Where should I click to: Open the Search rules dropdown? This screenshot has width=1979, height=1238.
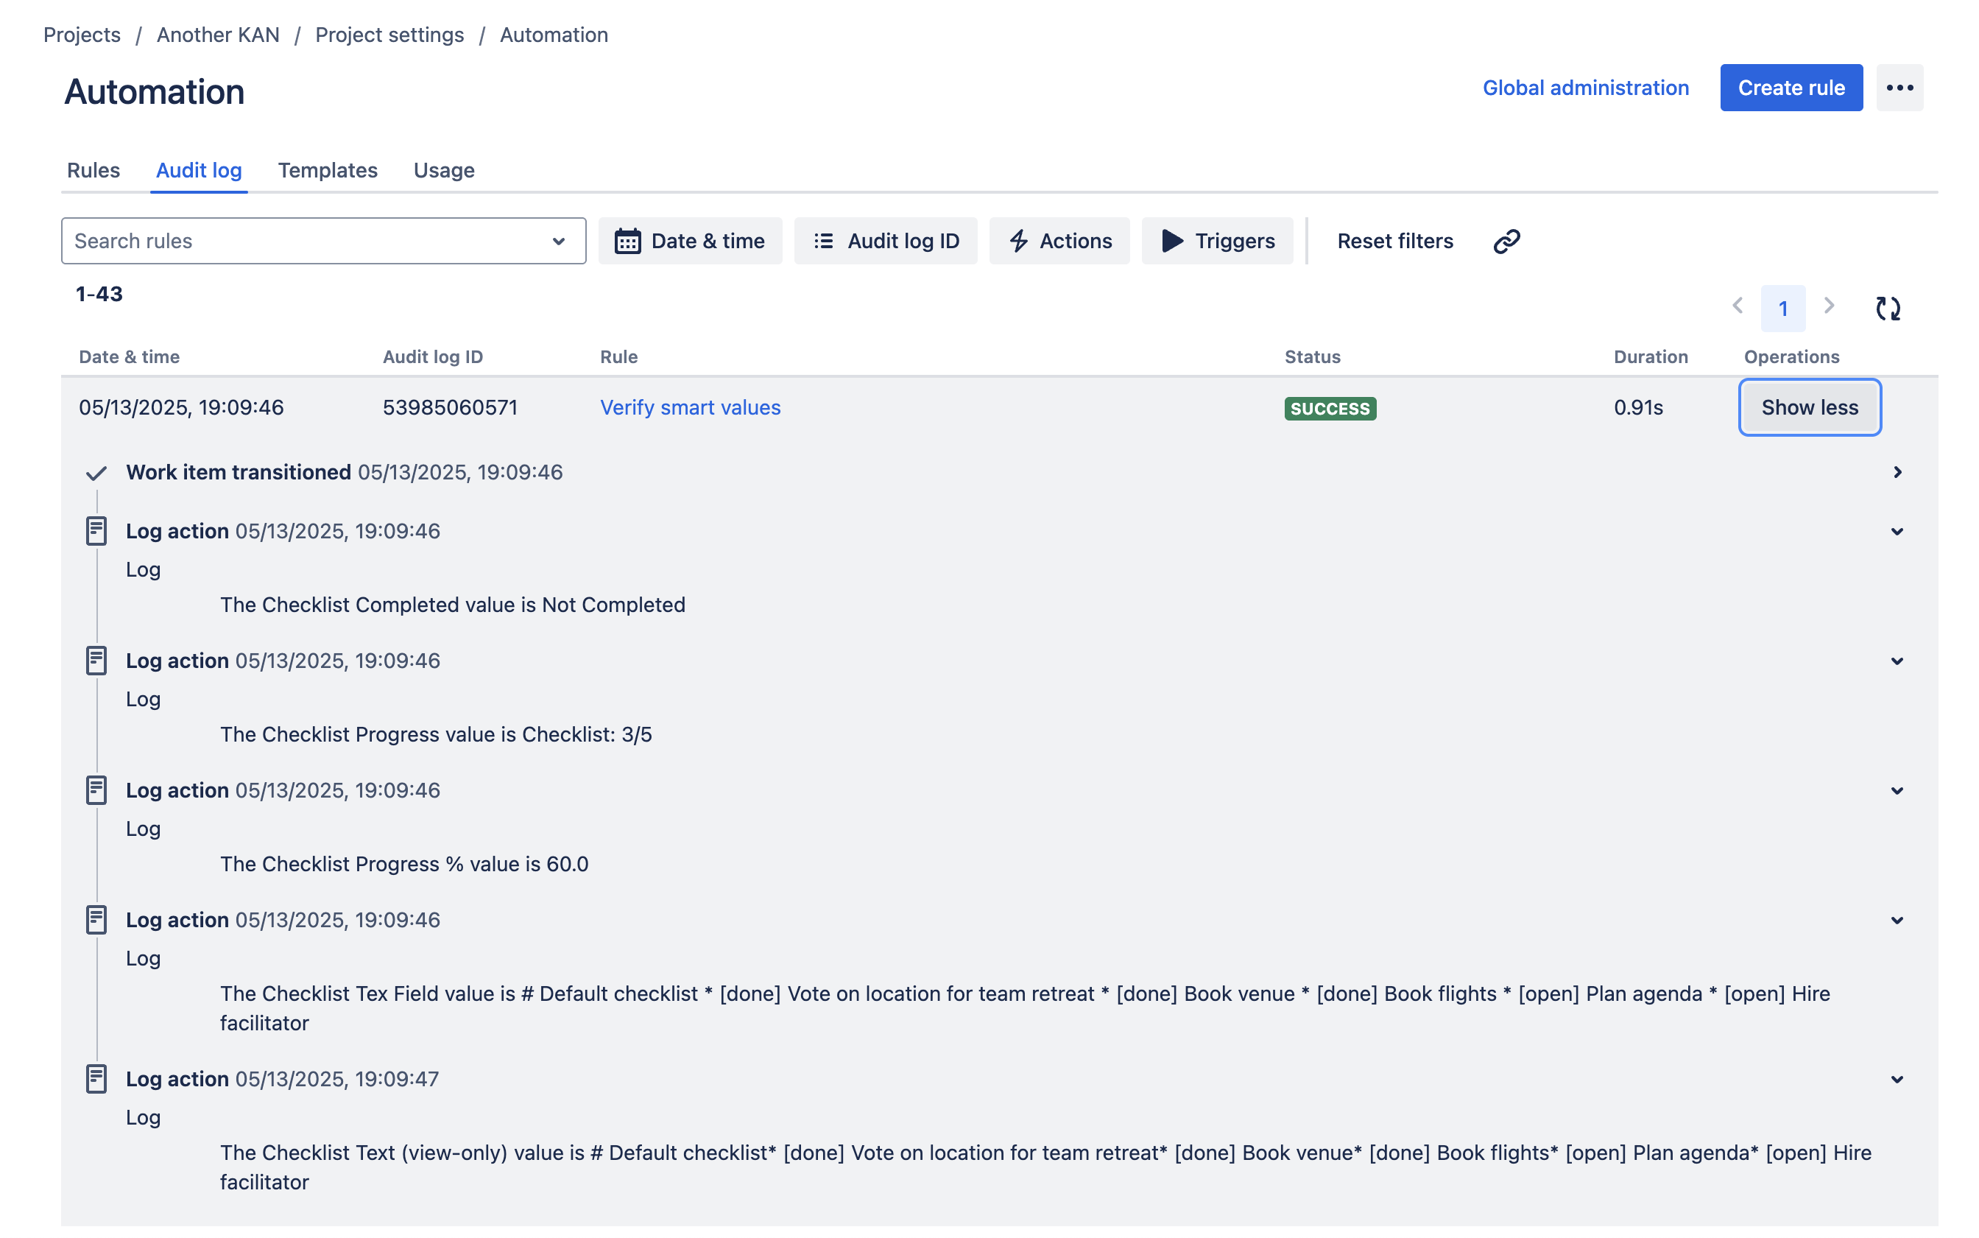point(323,241)
